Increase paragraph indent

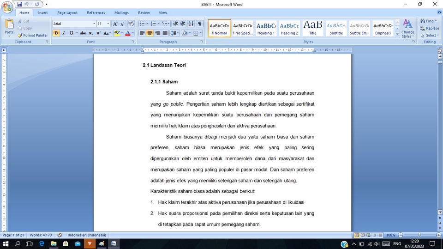(183, 24)
